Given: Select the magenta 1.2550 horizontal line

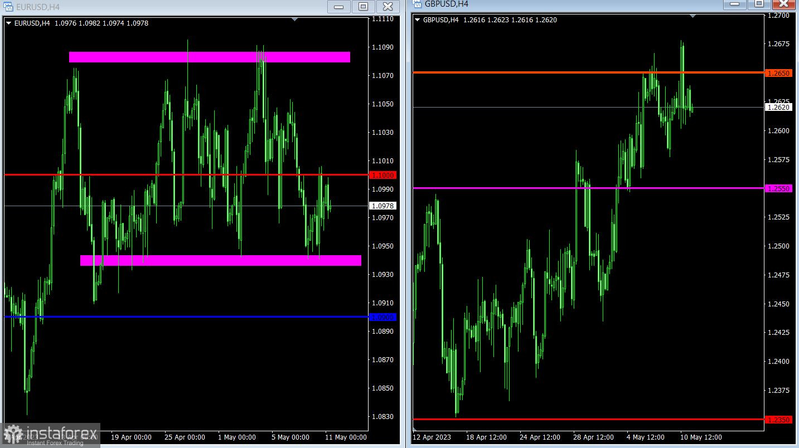Looking at the screenshot, I should pos(588,188).
